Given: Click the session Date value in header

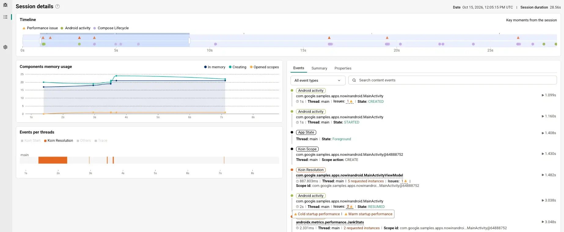Looking at the screenshot, I should (488, 7).
